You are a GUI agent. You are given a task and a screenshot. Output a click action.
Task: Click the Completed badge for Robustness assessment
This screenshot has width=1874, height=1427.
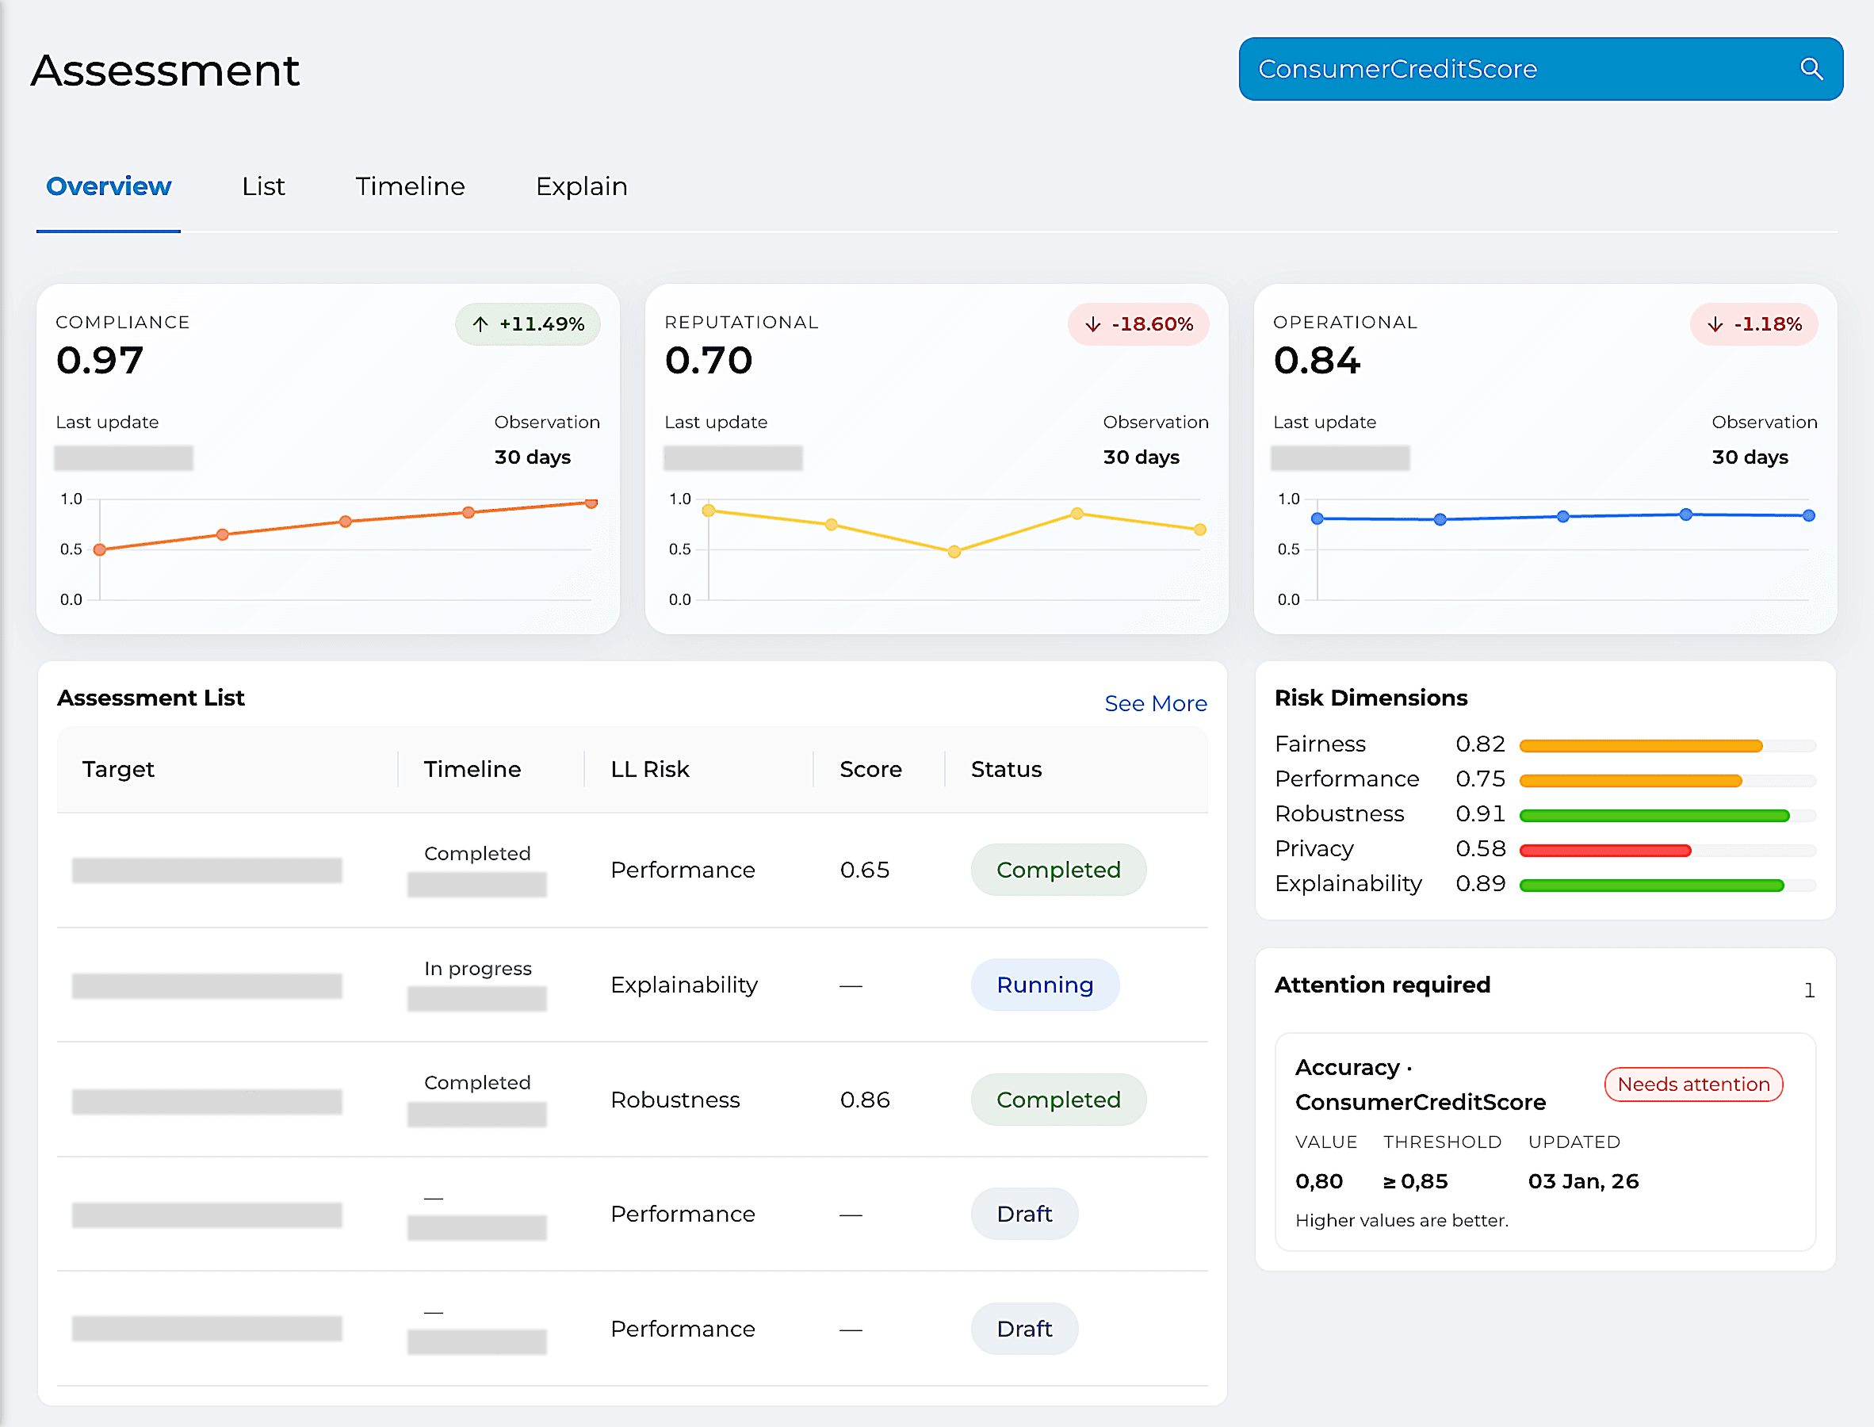click(1058, 1099)
